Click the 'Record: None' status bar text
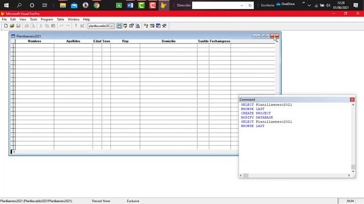Image resolution: width=364 pixels, height=204 pixels. pyautogui.click(x=101, y=201)
